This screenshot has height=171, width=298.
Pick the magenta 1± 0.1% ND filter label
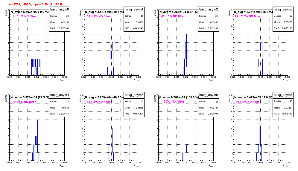[x=24, y=16]
